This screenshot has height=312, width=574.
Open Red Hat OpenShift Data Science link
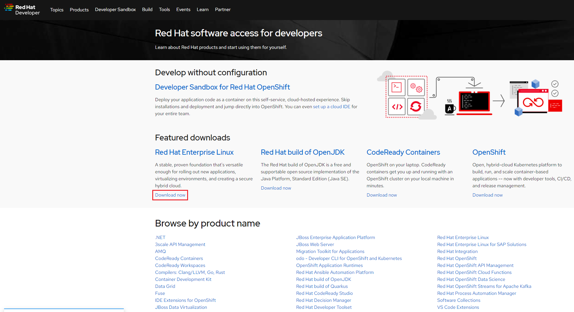click(x=471, y=279)
